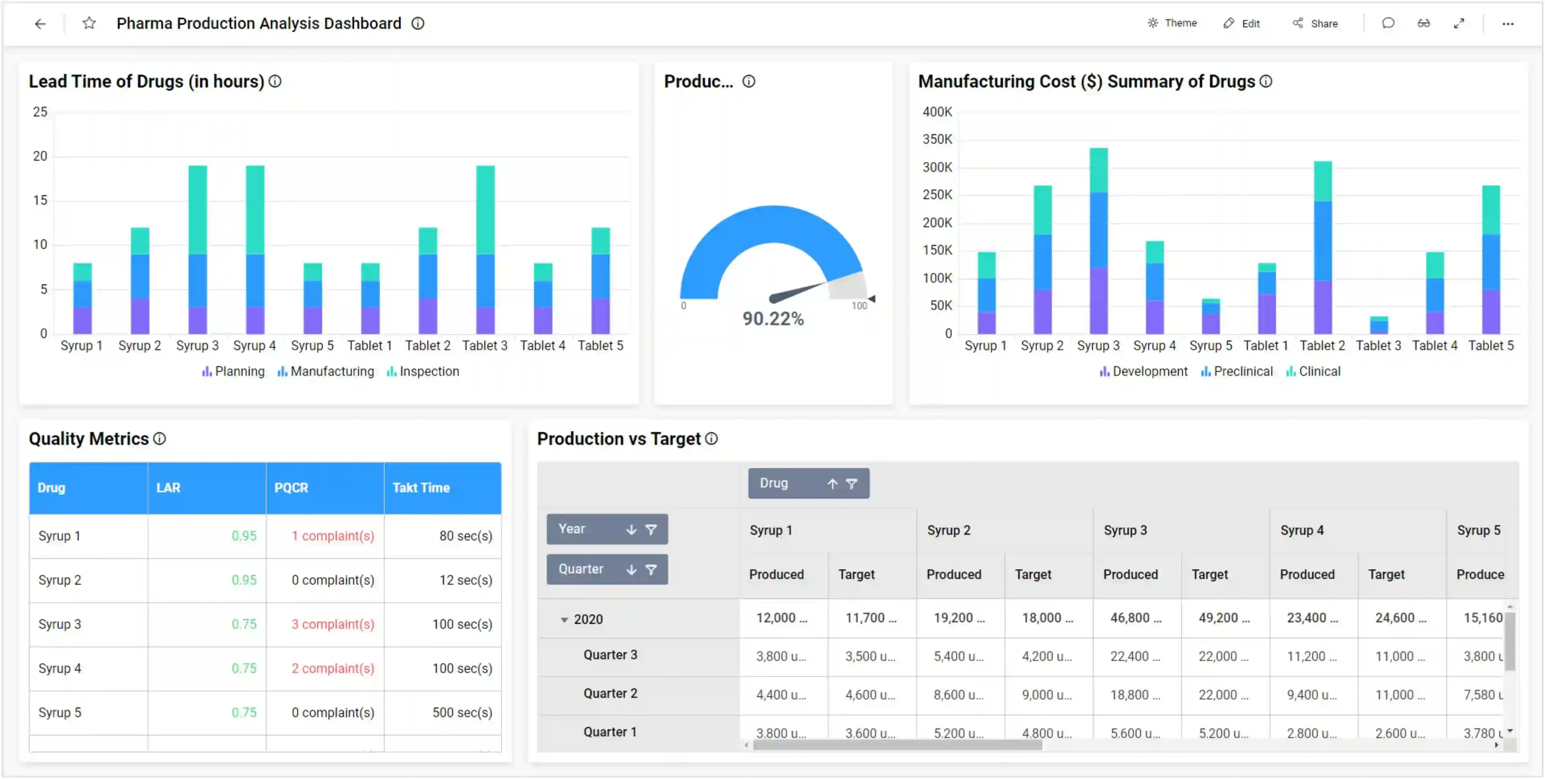Open filter on Drug field
The height and width of the screenshot is (779, 1545).
tap(852, 484)
